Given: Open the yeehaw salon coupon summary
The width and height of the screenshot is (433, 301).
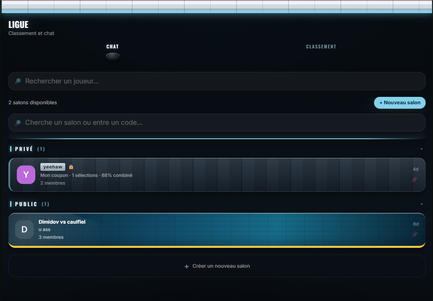Looking at the screenshot, I should click(x=86, y=175).
